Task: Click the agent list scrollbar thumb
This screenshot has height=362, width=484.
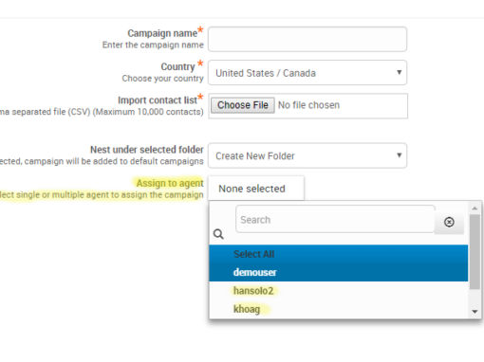Action: coord(475,252)
